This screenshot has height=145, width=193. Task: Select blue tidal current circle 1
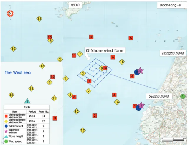pos(138,108)
